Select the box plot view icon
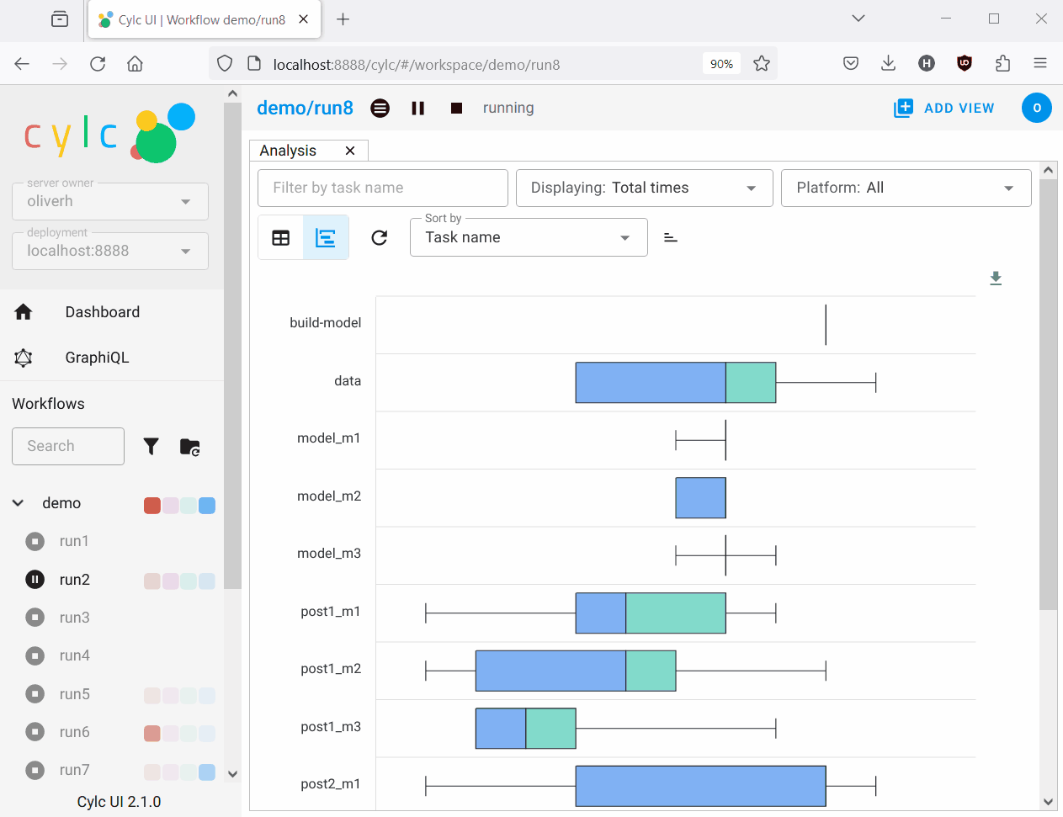Image resolution: width=1063 pixels, height=817 pixels. click(326, 238)
